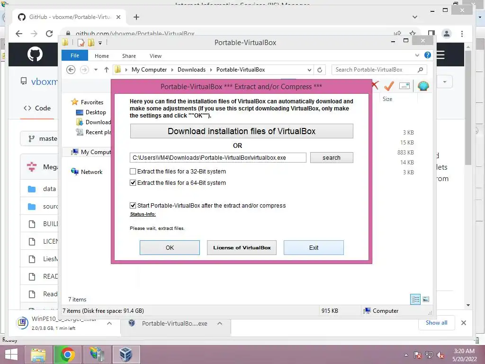
Task: Click Downloads in breadcrumb path
Action: click(191, 70)
